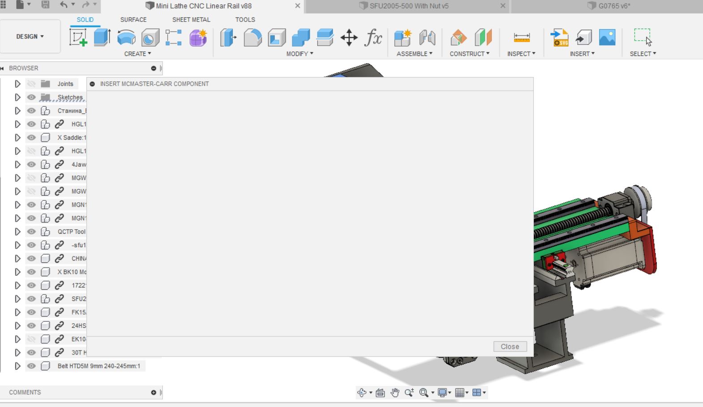Activate the Move/Copy tool
The image size is (703, 407).
click(349, 38)
